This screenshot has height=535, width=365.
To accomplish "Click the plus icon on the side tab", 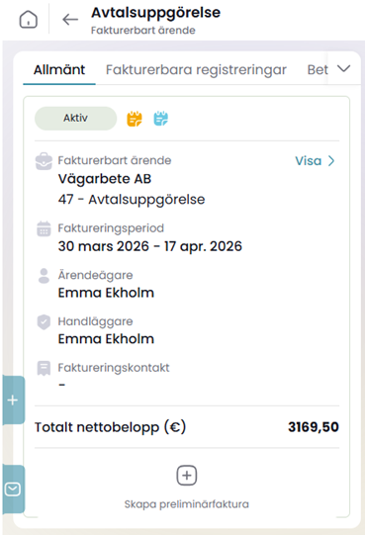I will pos(13,400).
